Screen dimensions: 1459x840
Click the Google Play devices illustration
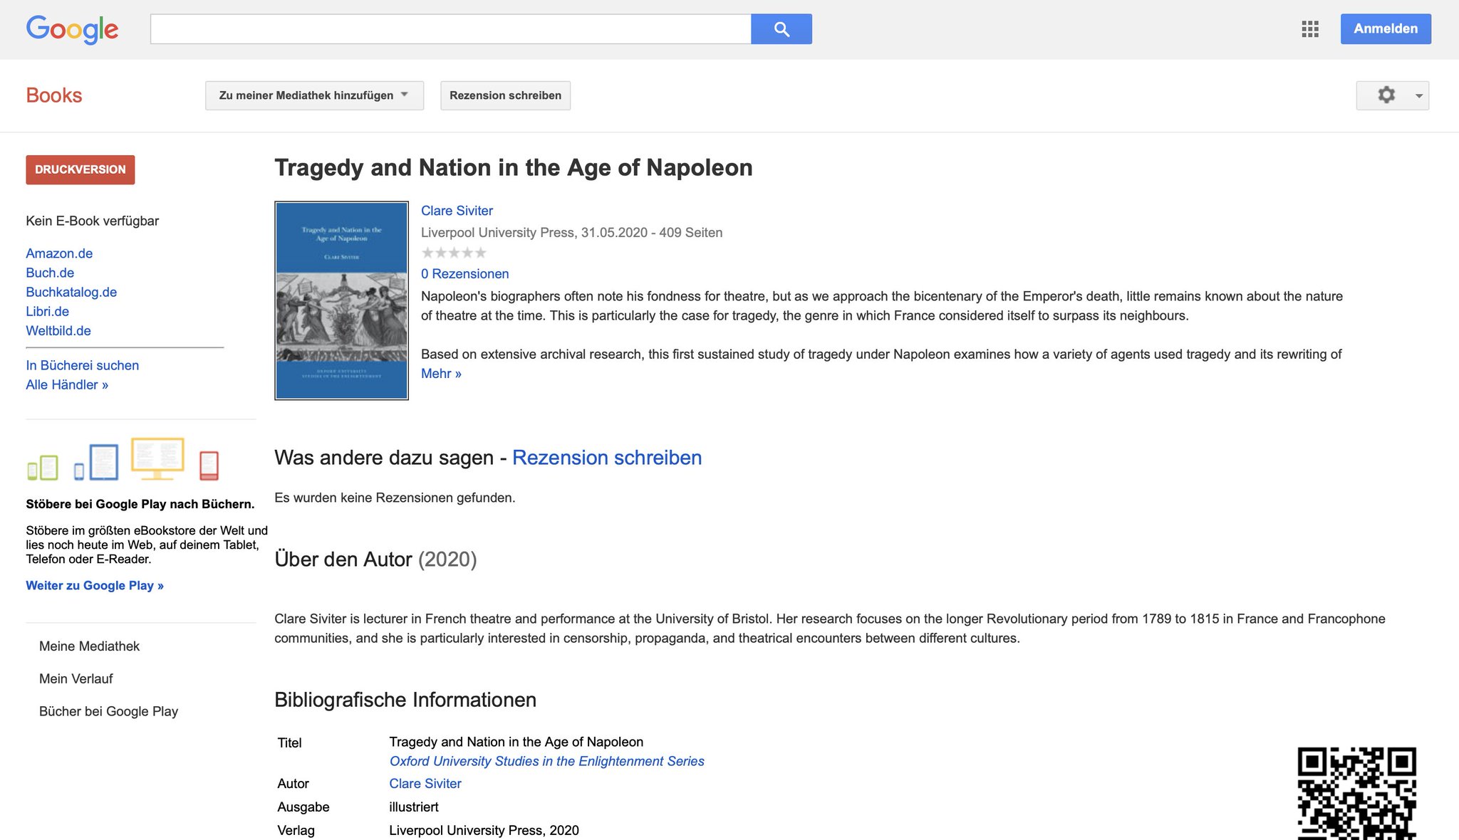tap(123, 460)
